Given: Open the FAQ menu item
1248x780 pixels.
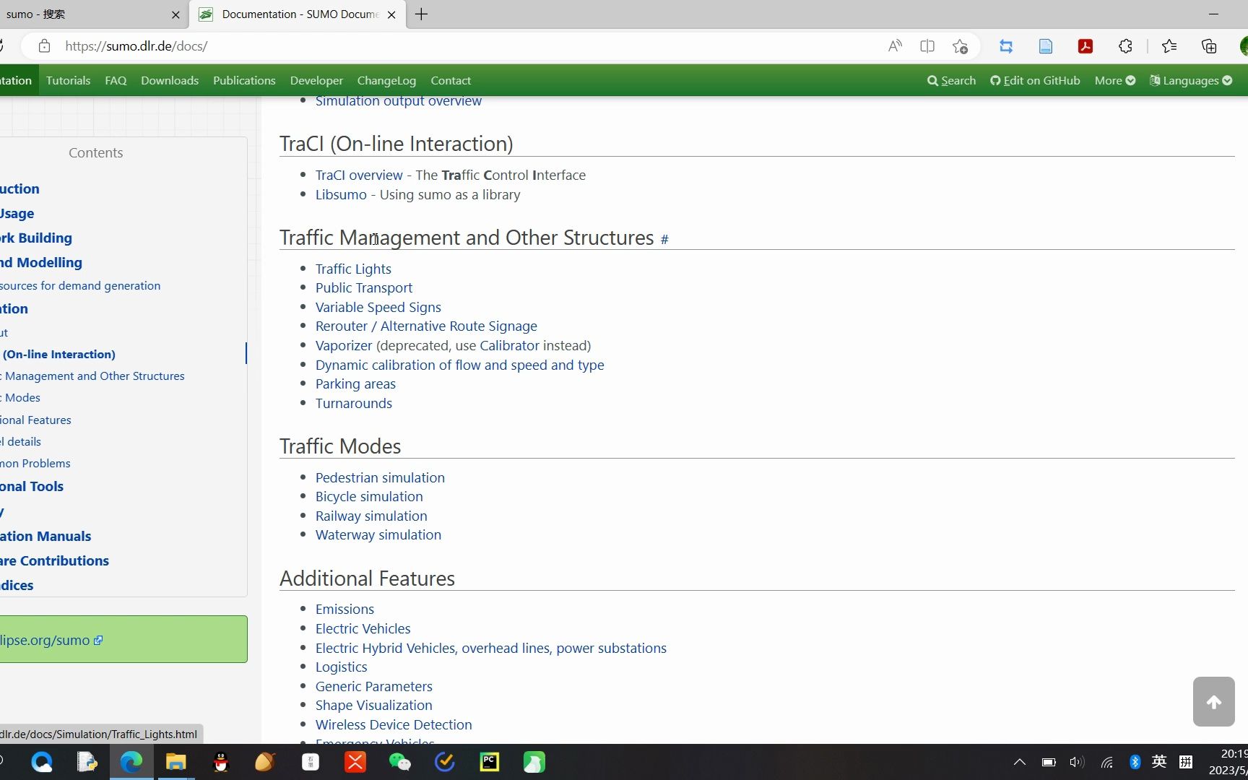Looking at the screenshot, I should [x=116, y=80].
